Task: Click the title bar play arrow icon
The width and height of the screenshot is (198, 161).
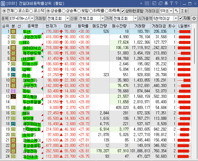Action: [x=141, y=3]
